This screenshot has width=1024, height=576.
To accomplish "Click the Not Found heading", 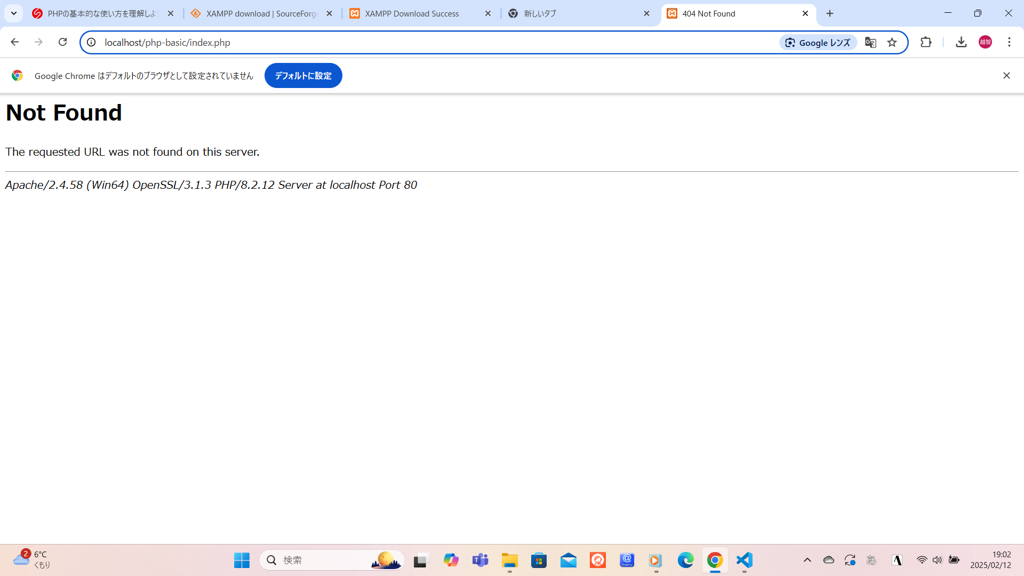I will tap(64, 113).
